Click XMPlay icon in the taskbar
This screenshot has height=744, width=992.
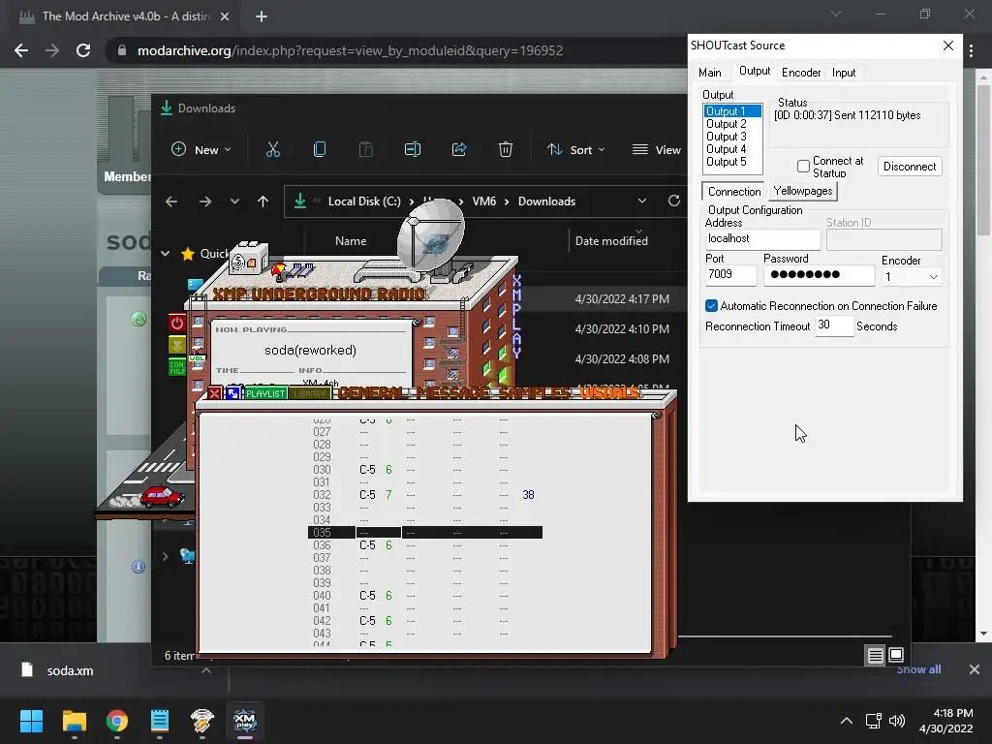tap(245, 720)
